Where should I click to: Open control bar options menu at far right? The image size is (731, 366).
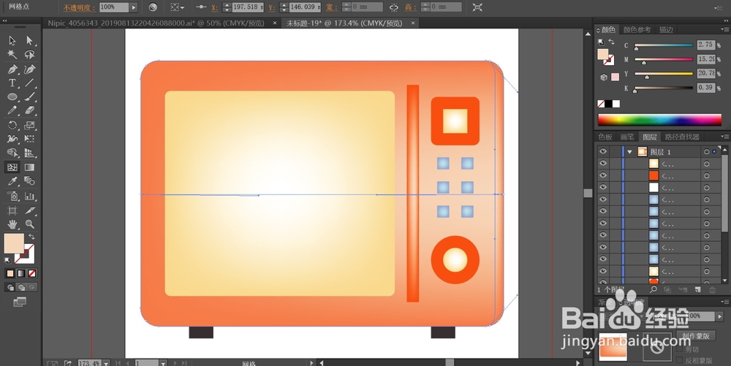719,7
